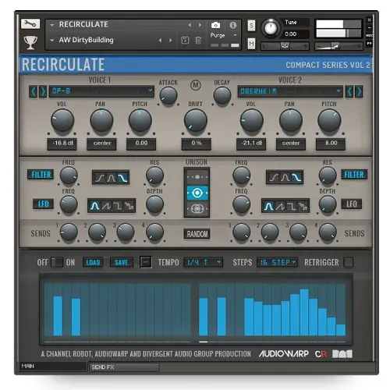Open the Voice 1 CP-8 sound dropdown

[x=101, y=91]
